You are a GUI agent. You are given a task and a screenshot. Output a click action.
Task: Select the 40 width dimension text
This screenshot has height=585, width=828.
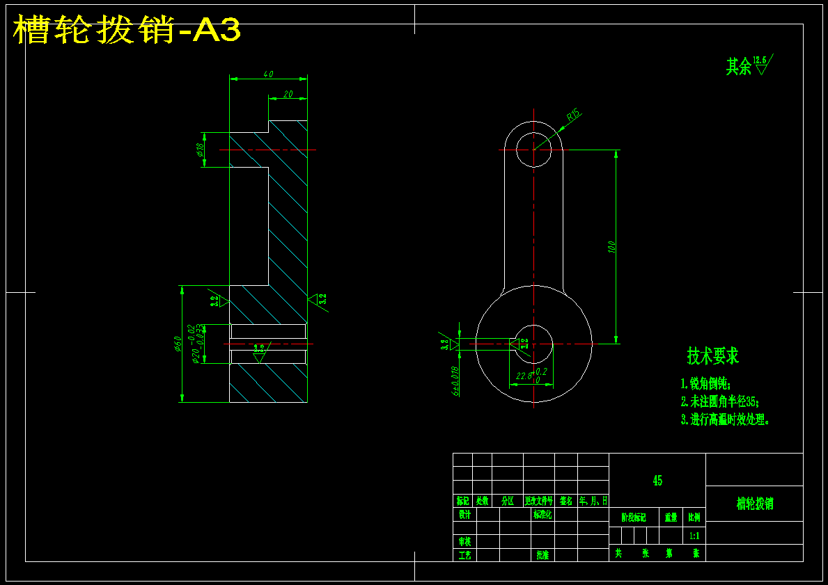[268, 74]
